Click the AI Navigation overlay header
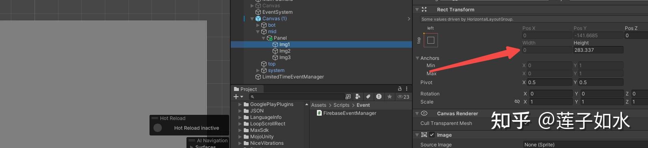The image size is (648, 148). click(208, 141)
